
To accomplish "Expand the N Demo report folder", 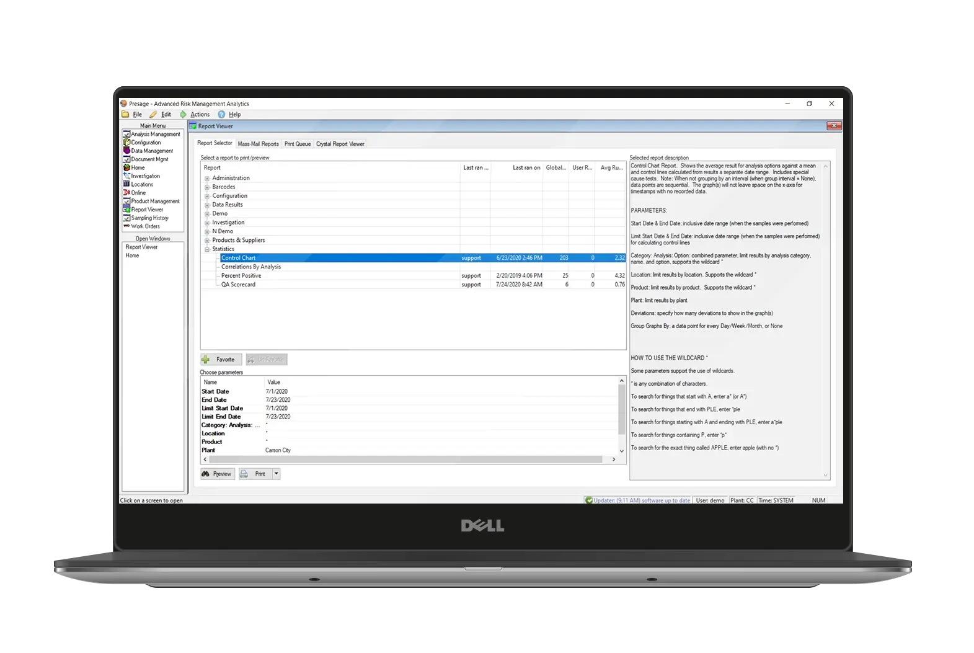I will [x=207, y=232].
